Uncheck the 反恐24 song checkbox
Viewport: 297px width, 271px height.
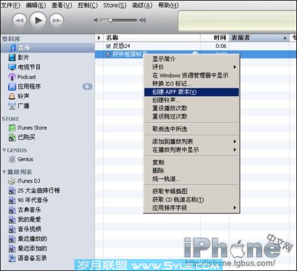point(108,46)
